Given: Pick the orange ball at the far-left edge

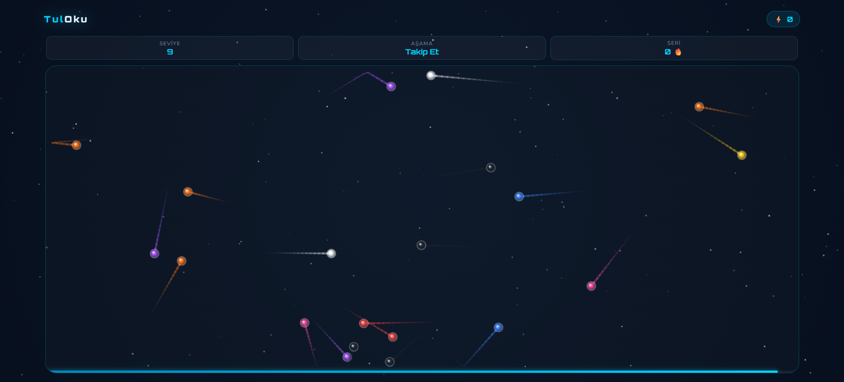Looking at the screenshot, I should click(76, 145).
